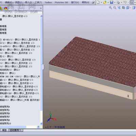This screenshot has width=136, height=136.
Task: Click the horizontal scrollbar thumb of the tree
Action: pyautogui.click(x=13, y=126)
